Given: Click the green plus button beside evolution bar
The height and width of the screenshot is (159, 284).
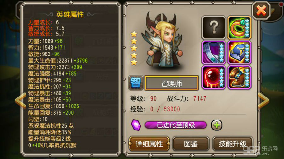Looking at the screenshot, I should [216, 125].
